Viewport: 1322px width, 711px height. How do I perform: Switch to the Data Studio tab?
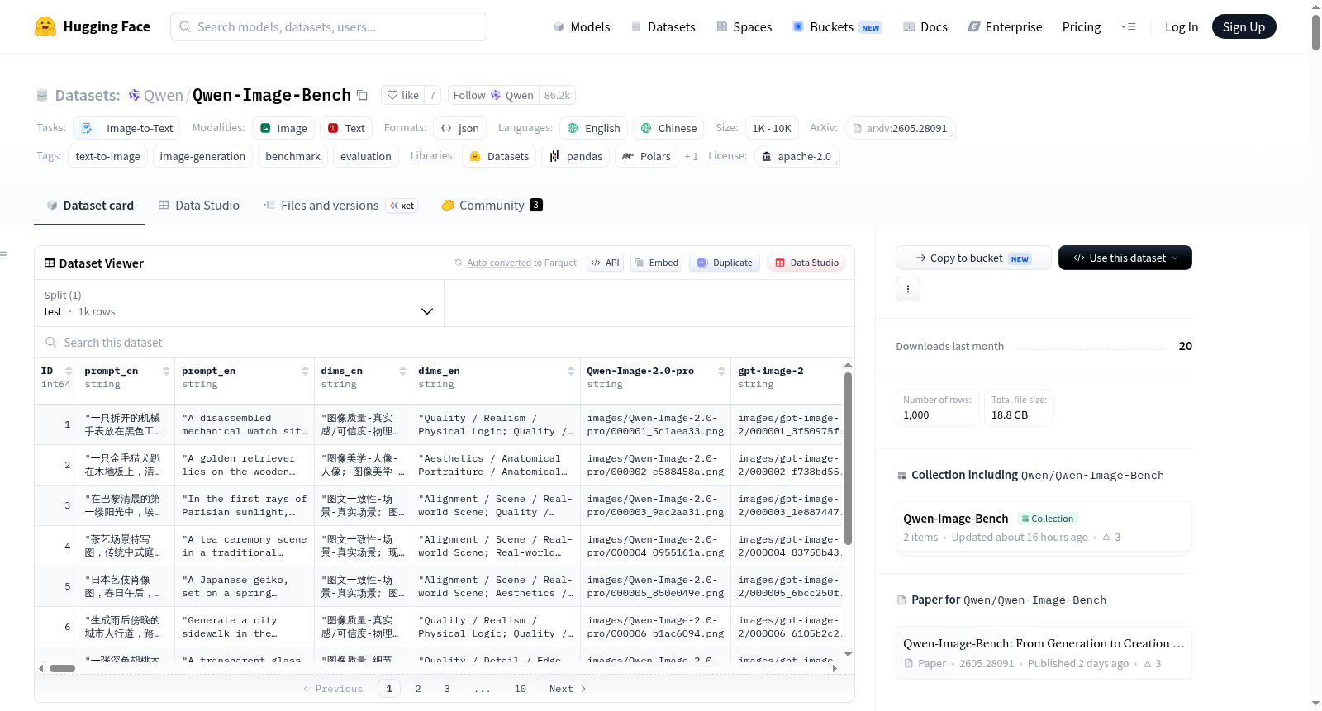click(x=199, y=206)
